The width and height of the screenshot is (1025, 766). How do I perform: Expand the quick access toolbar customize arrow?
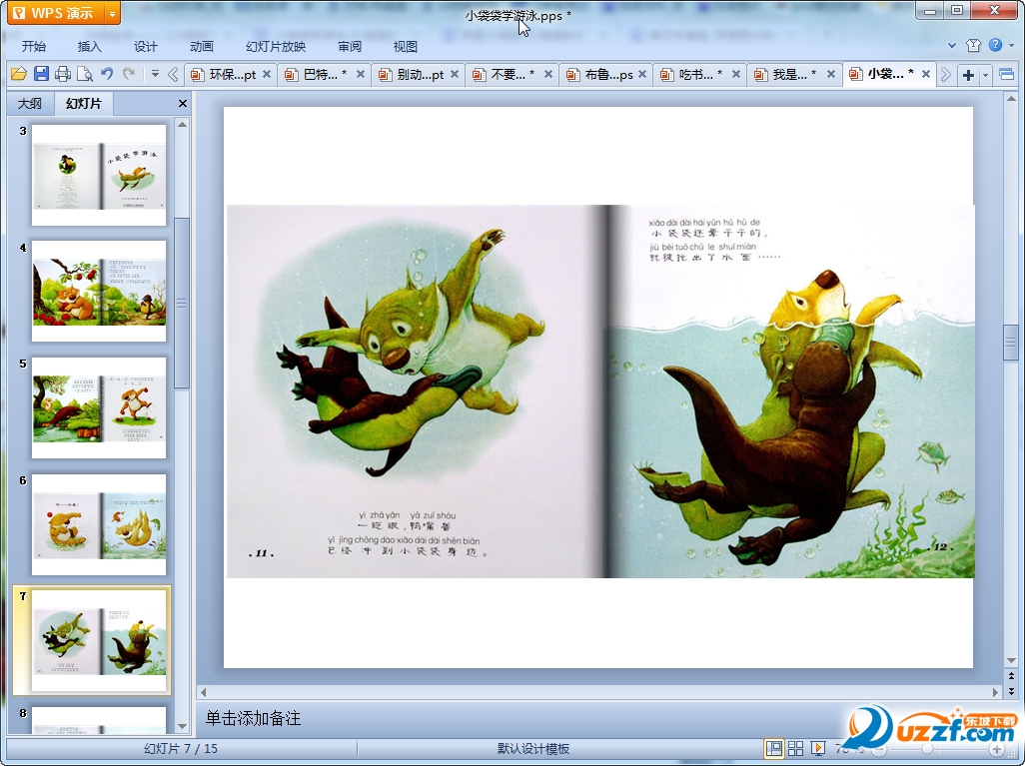click(x=155, y=74)
